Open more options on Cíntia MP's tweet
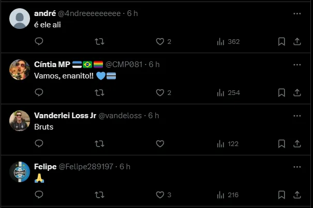This screenshot has width=313, height=208. pyautogui.click(x=297, y=65)
